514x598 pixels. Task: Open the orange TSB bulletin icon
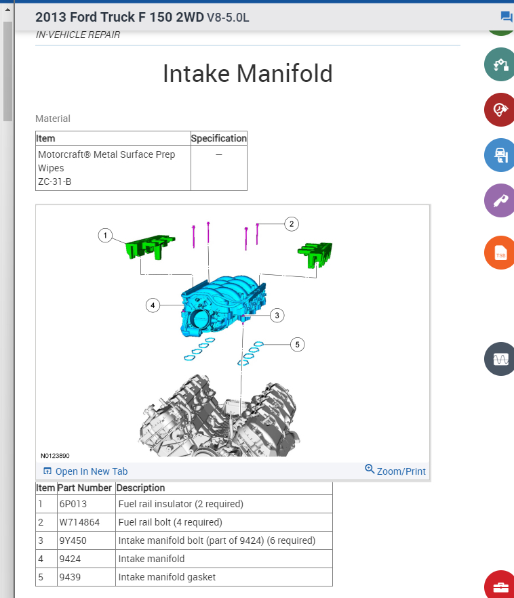(500, 253)
